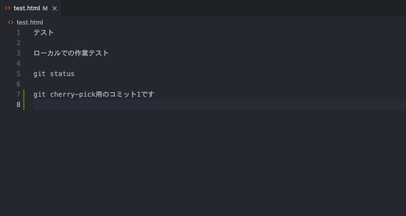Click the 'git status' text line
The image size is (406, 216).
coord(54,74)
